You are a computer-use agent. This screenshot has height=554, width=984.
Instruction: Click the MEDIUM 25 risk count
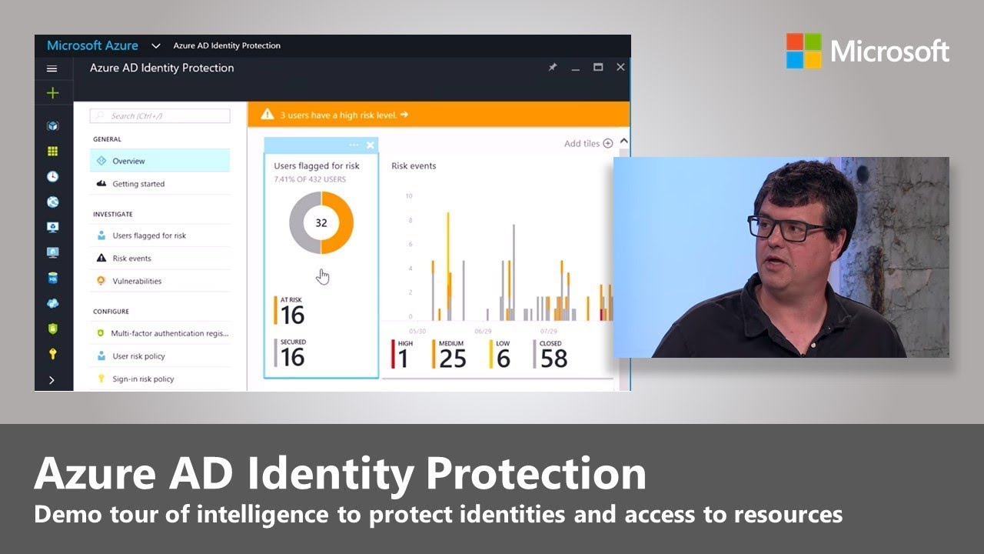(x=450, y=355)
